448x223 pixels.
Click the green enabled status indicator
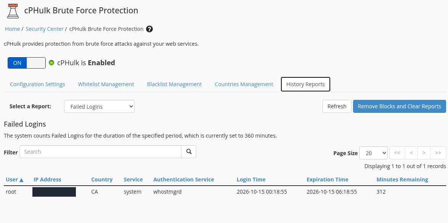click(x=51, y=63)
